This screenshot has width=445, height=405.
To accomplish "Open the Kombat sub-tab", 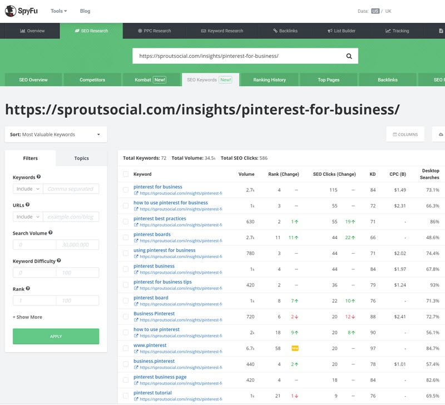I will click(x=150, y=80).
